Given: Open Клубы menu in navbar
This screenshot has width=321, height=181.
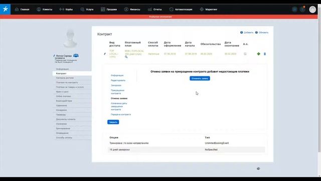Looking at the screenshot, I should (69, 10).
